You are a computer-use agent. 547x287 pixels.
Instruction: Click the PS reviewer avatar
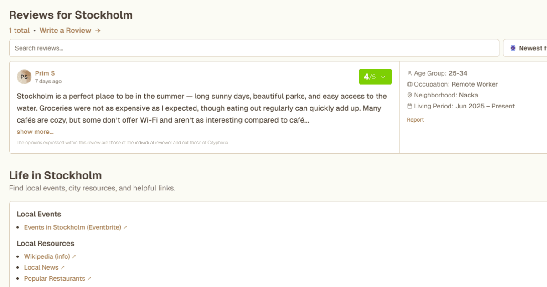pyautogui.click(x=24, y=77)
